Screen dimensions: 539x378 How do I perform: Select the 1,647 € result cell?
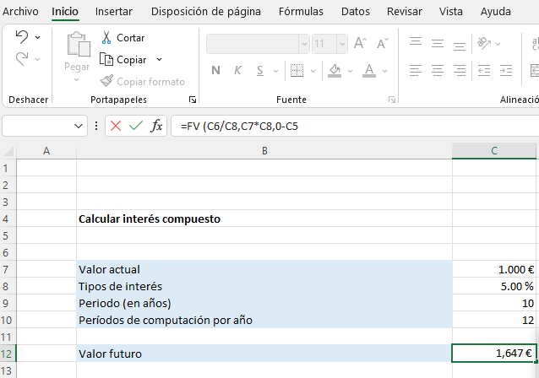tap(494, 354)
